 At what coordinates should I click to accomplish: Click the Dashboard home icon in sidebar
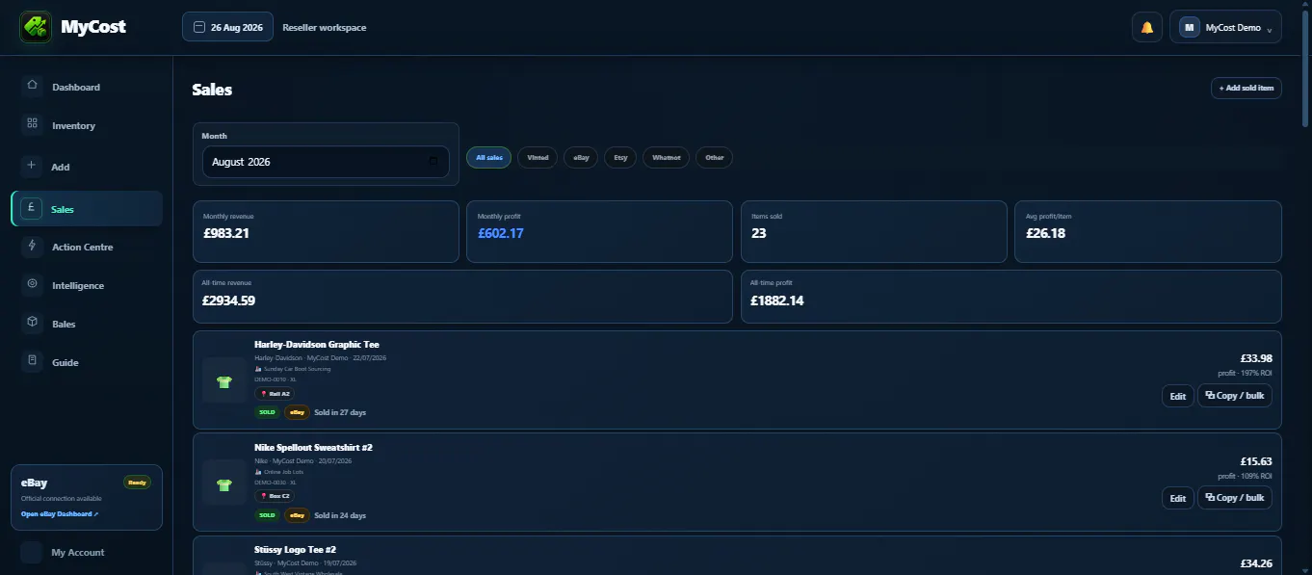(x=32, y=87)
